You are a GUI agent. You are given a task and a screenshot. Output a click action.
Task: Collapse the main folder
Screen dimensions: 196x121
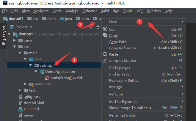pos(20,53)
